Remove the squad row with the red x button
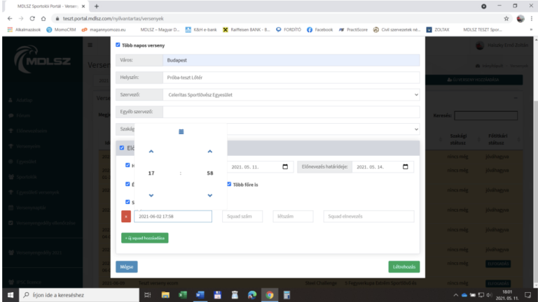The image size is (538, 302). click(x=126, y=217)
